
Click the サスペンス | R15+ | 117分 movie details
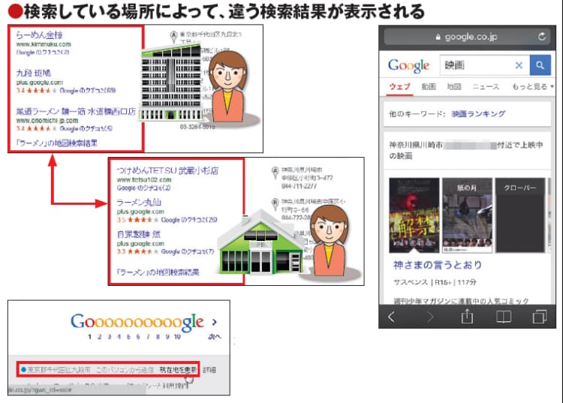point(435,282)
